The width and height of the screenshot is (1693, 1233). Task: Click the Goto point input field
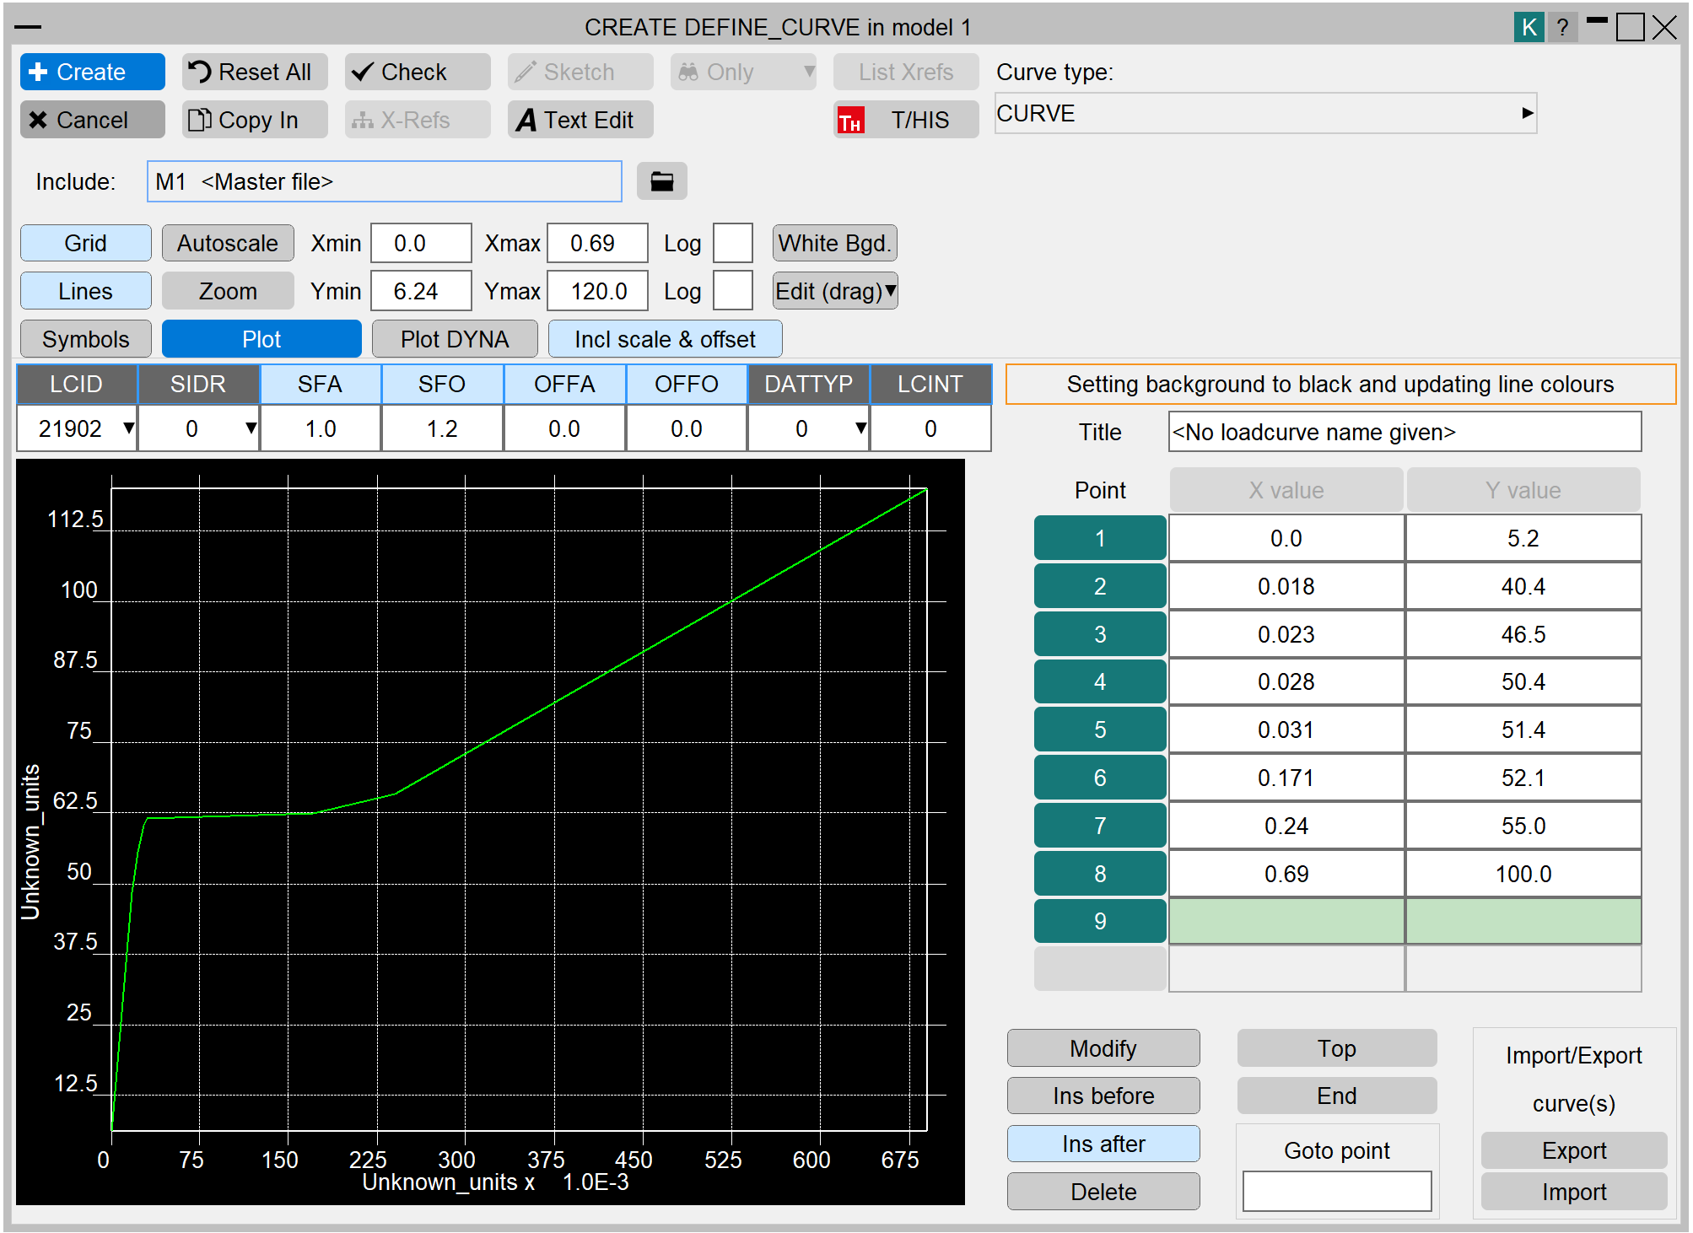1336,1192
